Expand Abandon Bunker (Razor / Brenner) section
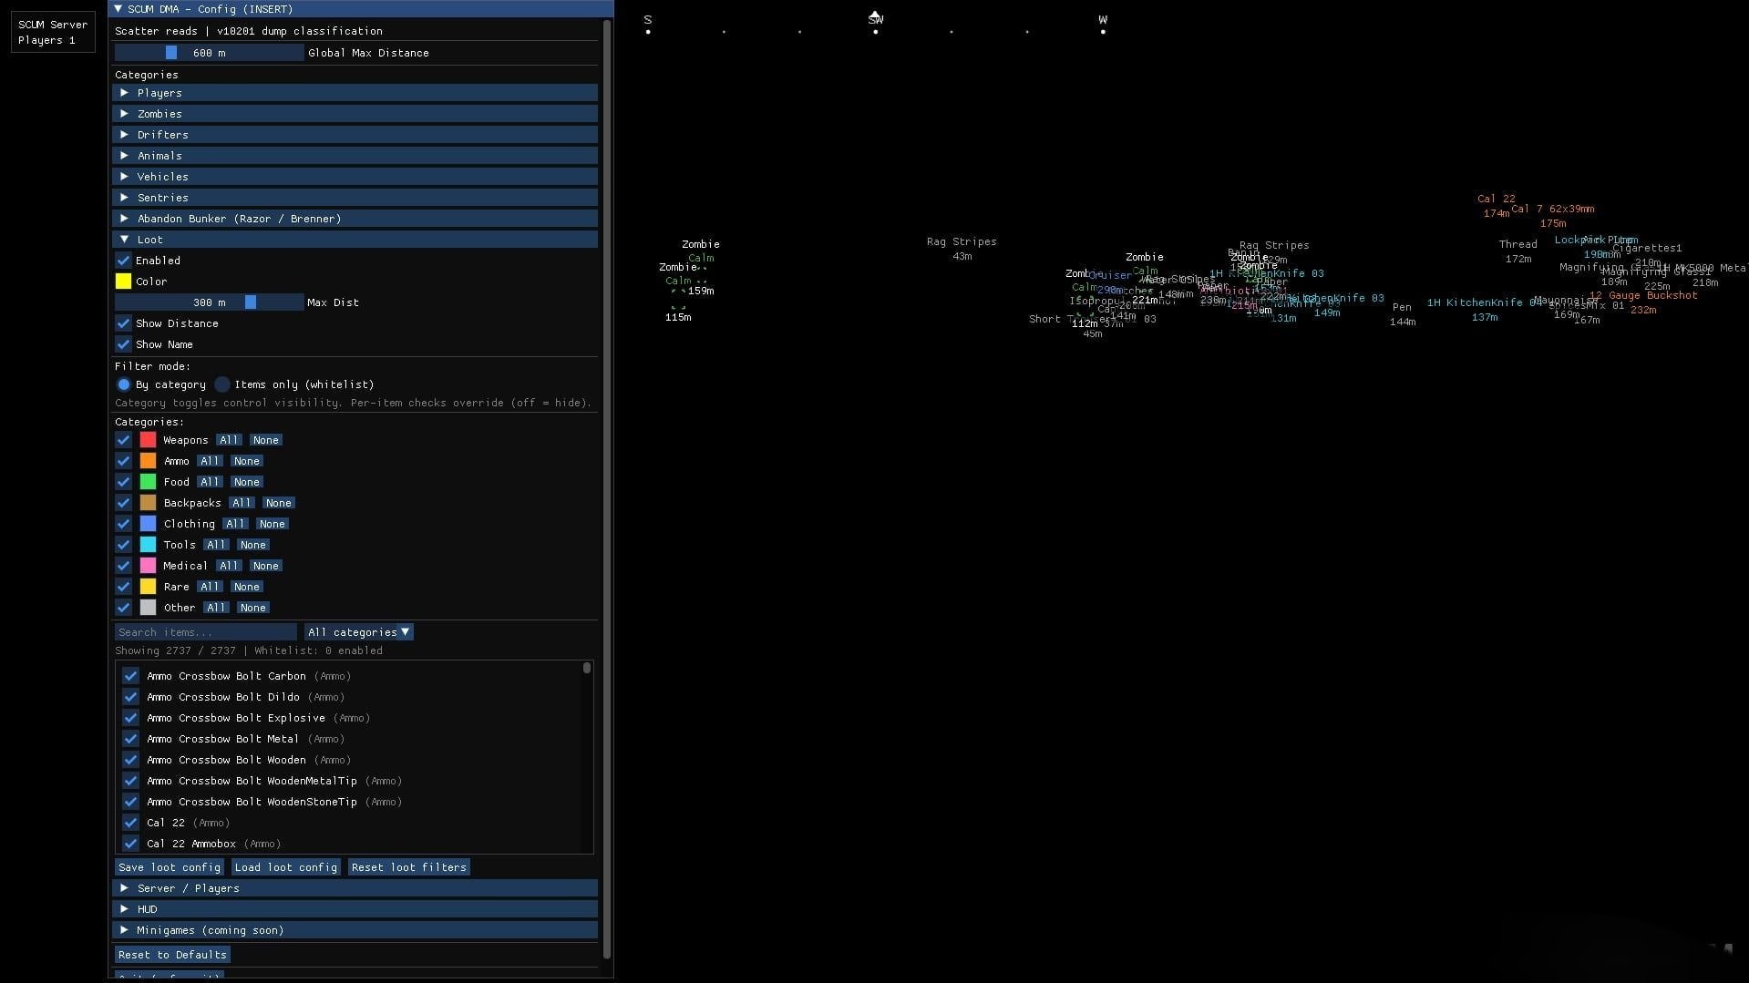 (x=355, y=219)
